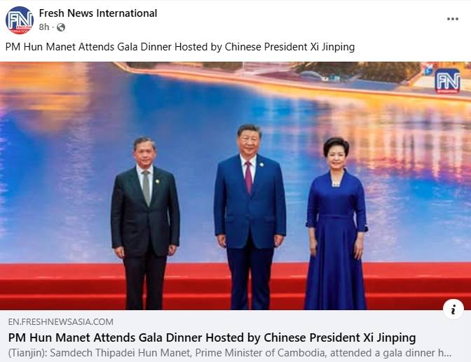This screenshot has width=471, height=362.
Task: Click the gray tie of the left man
Action: tap(146, 188)
